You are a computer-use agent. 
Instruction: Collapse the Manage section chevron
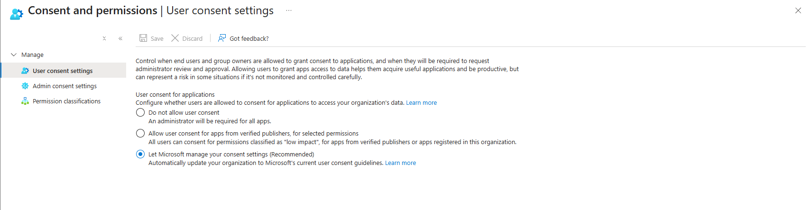pyautogui.click(x=14, y=55)
